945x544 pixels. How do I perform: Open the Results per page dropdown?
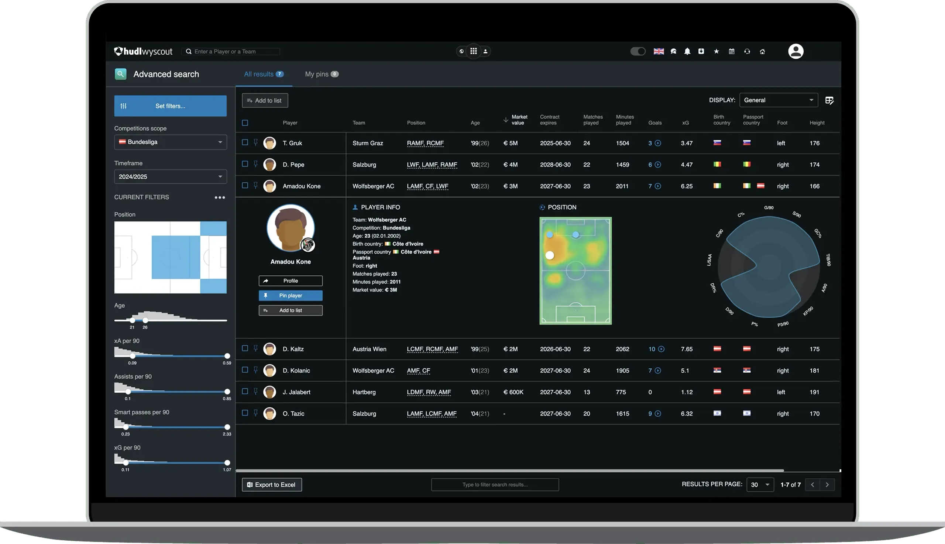[x=760, y=484]
